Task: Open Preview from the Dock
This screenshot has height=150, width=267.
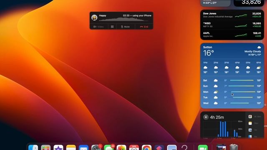Action: coord(172,147)
